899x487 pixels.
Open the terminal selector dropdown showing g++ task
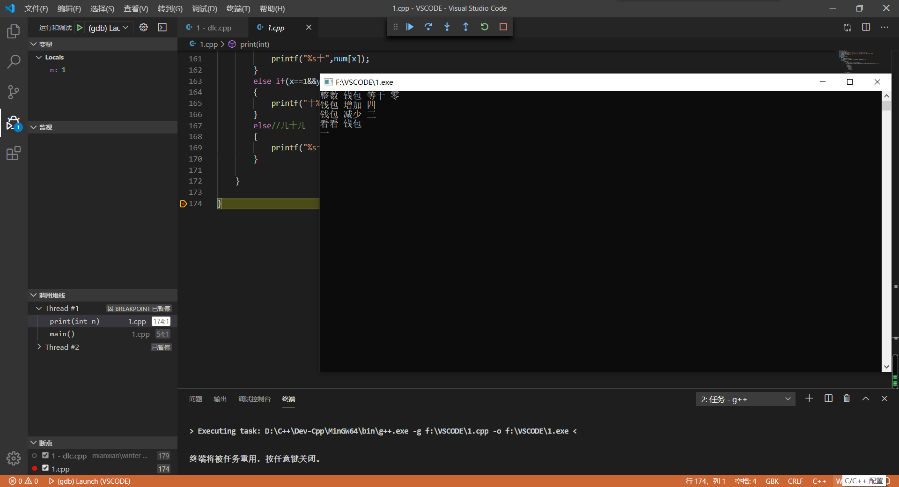[745, 399]
